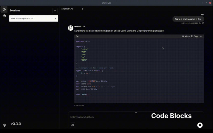Viewport: 213px width, 133px height.
Task: Open settings gear in sidebar
Action: 4,125
